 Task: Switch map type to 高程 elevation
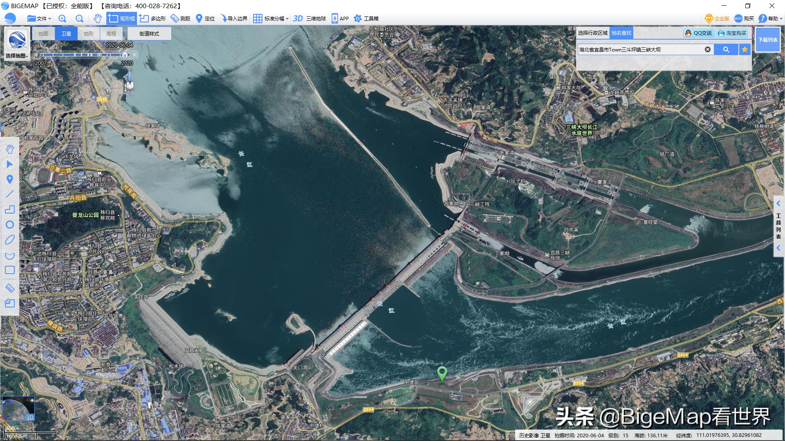[x=111, y=33]
